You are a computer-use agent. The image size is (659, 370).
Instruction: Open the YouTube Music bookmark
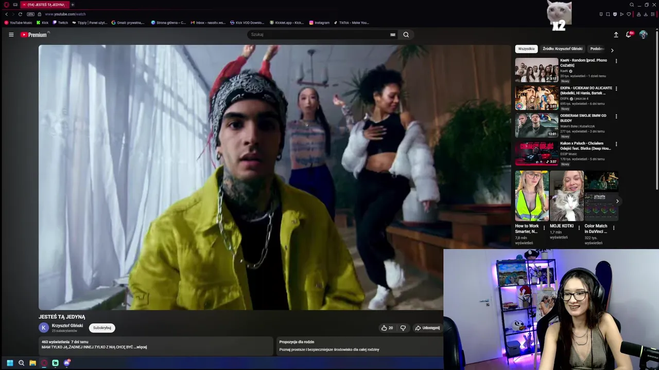point(18,23)
